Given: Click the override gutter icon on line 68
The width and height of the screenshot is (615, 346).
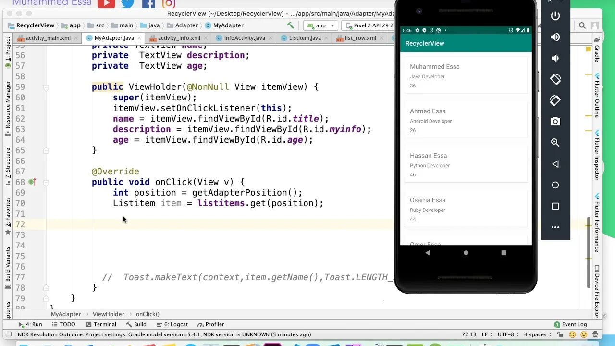Looking at the screenshot, I should pos(32,182).
